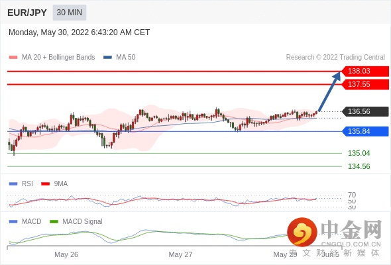Click the MACD Signal legend label
Viewport: 391px width, 265px height.
coord(83,222)
